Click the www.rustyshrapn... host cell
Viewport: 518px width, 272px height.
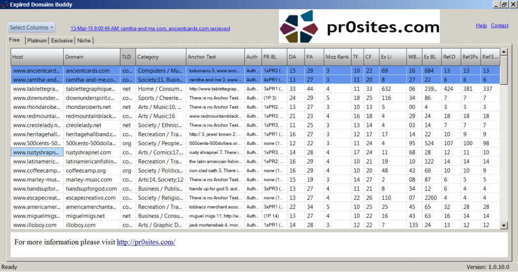click(x=37, y=152)
